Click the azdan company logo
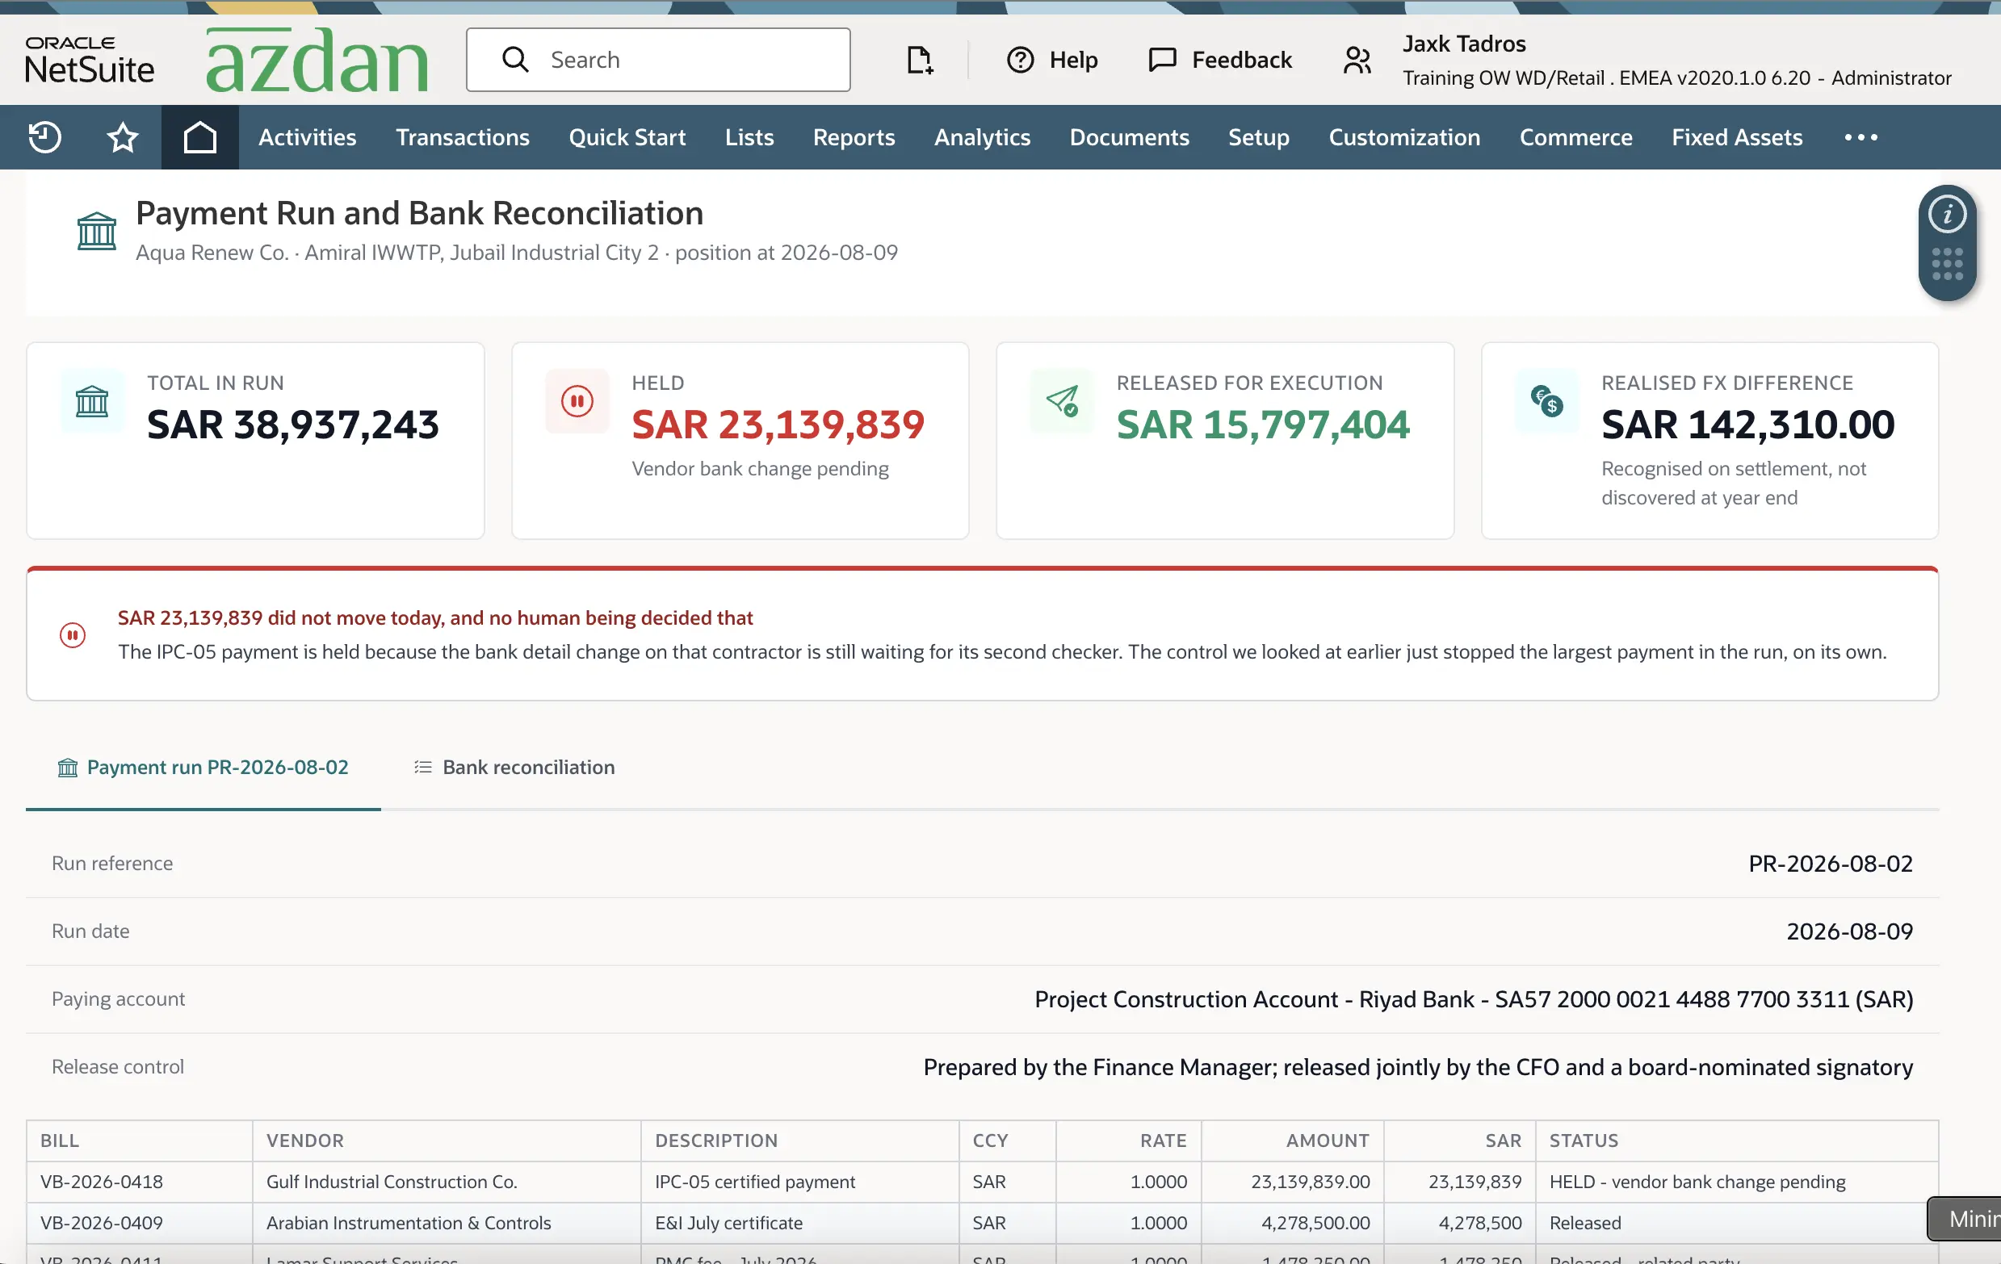Viewport: 2001px width, 1264px height. click(317, 60)
